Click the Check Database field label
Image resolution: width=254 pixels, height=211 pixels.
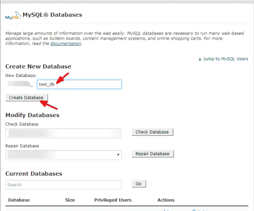(x=22, y=124)
